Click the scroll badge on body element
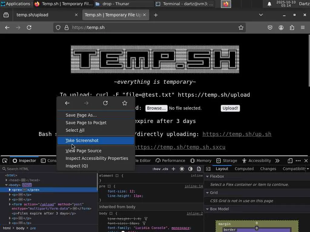This screenshot has width=310, height=232. [x=27, y=185]
